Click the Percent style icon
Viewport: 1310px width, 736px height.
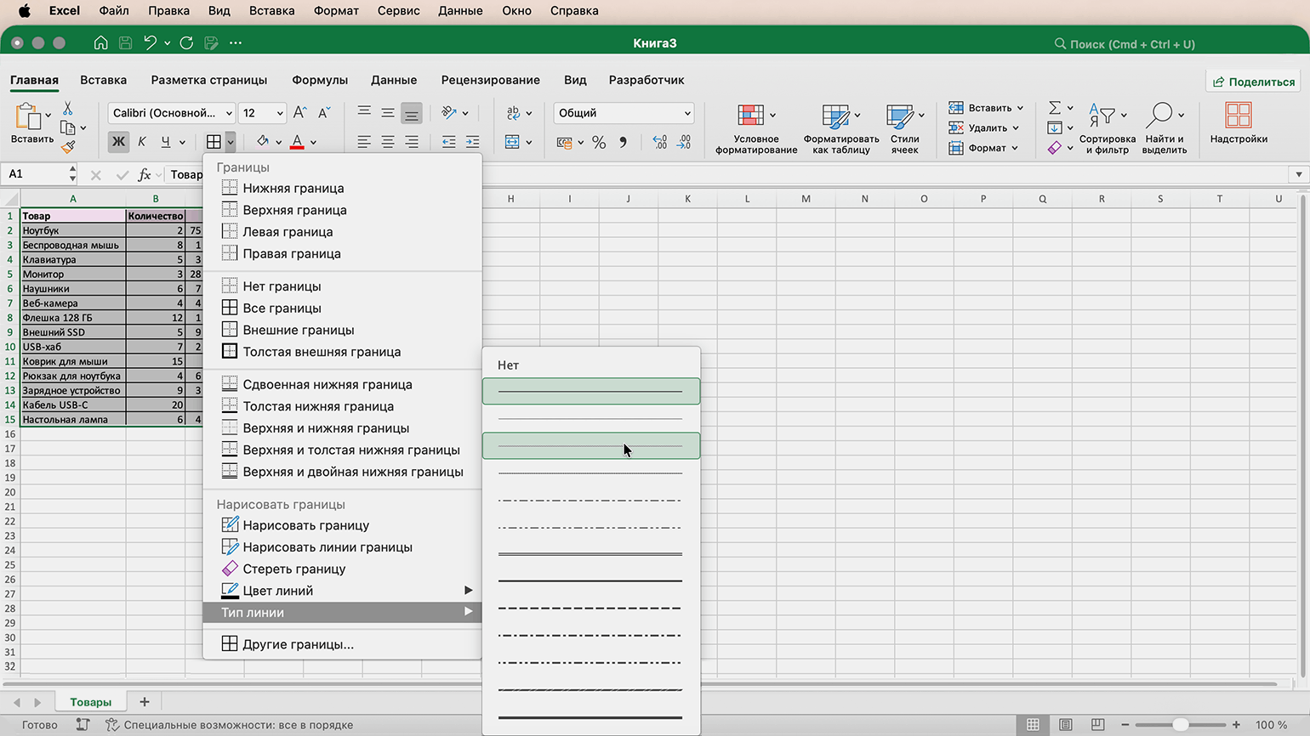click(599, 142)
